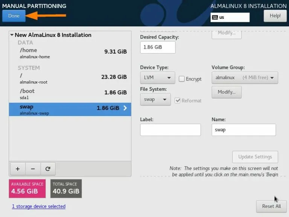Click the MANUAL PARTITIONING title
Viewport: 289px width, 217px height.
(34, 6)
